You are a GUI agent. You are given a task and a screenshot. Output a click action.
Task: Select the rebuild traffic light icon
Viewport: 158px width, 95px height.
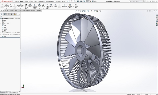click(x=91, y=1)
